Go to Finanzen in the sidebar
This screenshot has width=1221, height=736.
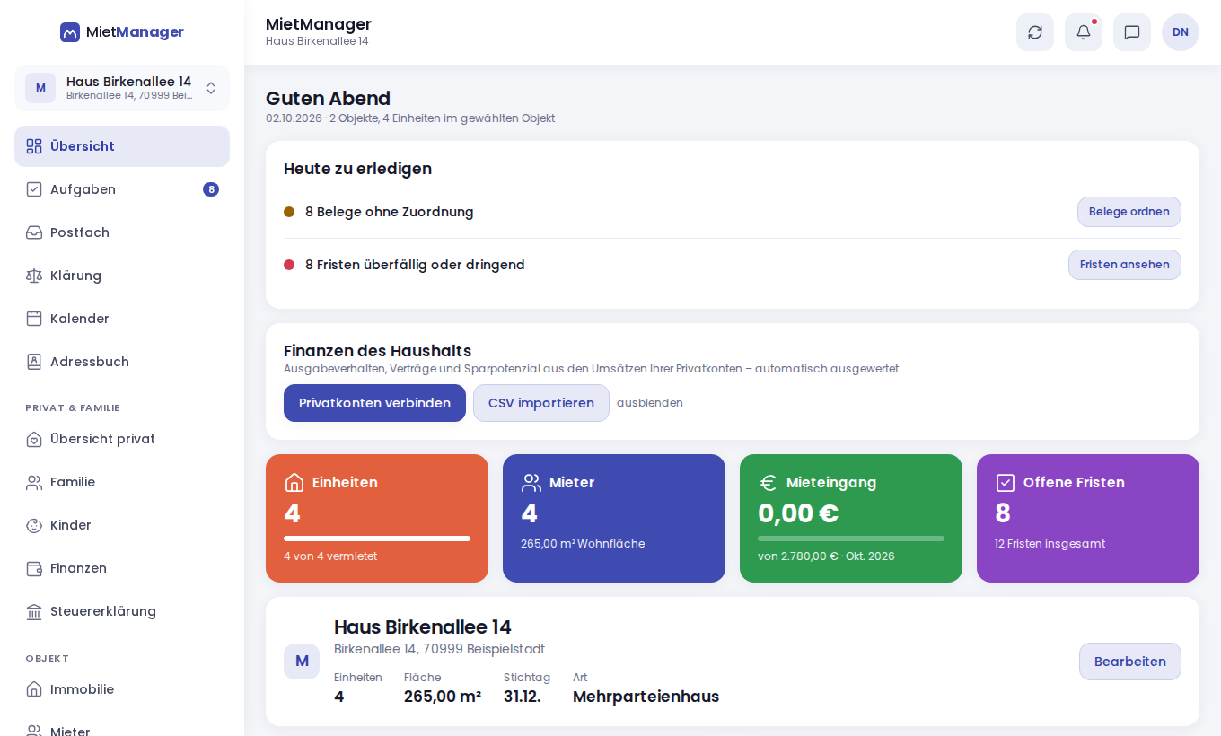[x=122, y=568]
